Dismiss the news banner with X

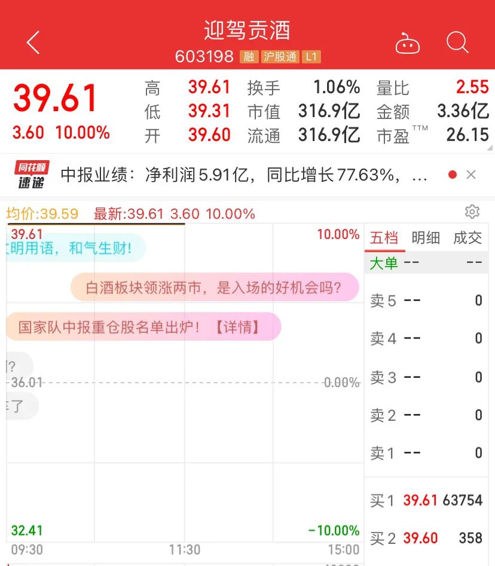[x=471, y=175]
